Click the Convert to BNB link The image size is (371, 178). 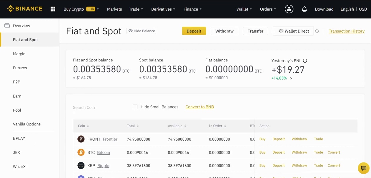199,107
